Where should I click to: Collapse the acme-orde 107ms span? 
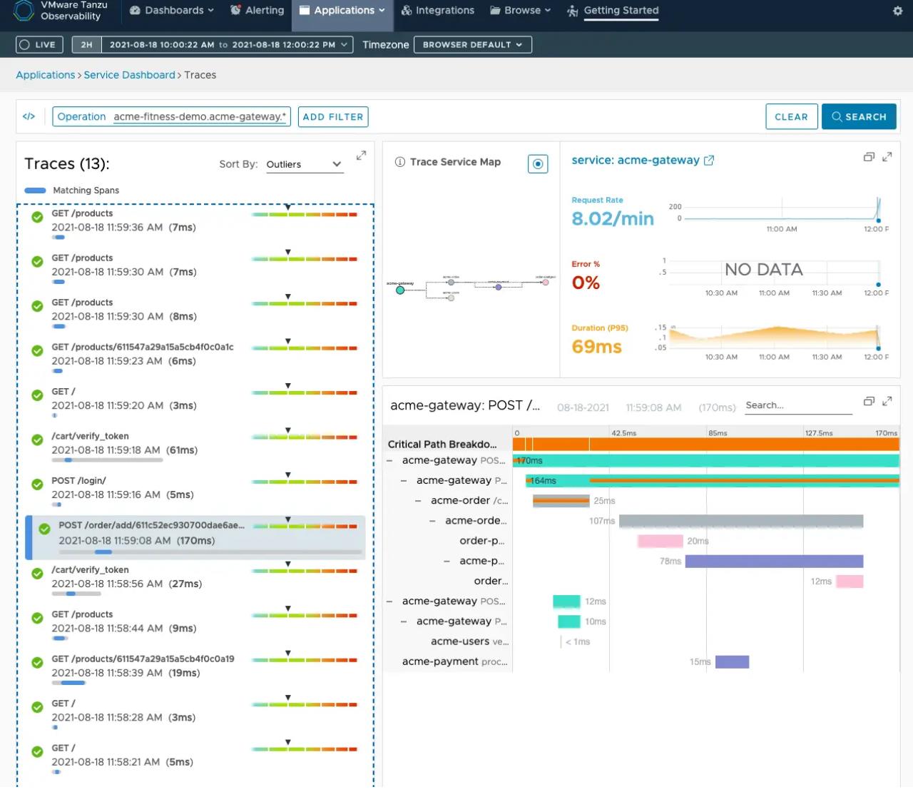(x=432, y=521)
